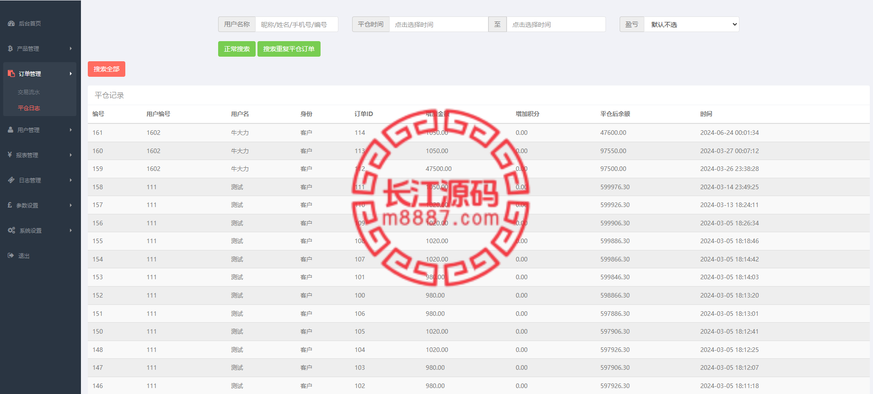873x394 pixels.
Task: Click the 时间 column header
Action: [x=706, y=114]
